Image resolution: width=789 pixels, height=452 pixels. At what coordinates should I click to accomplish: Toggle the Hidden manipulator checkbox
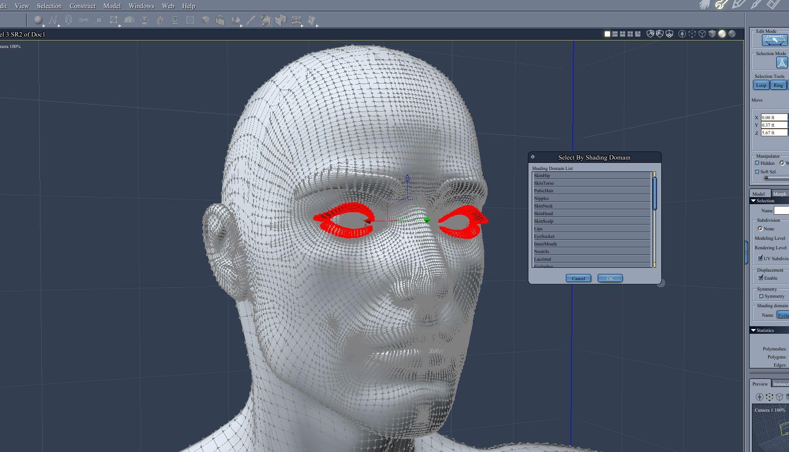(757, 163)
